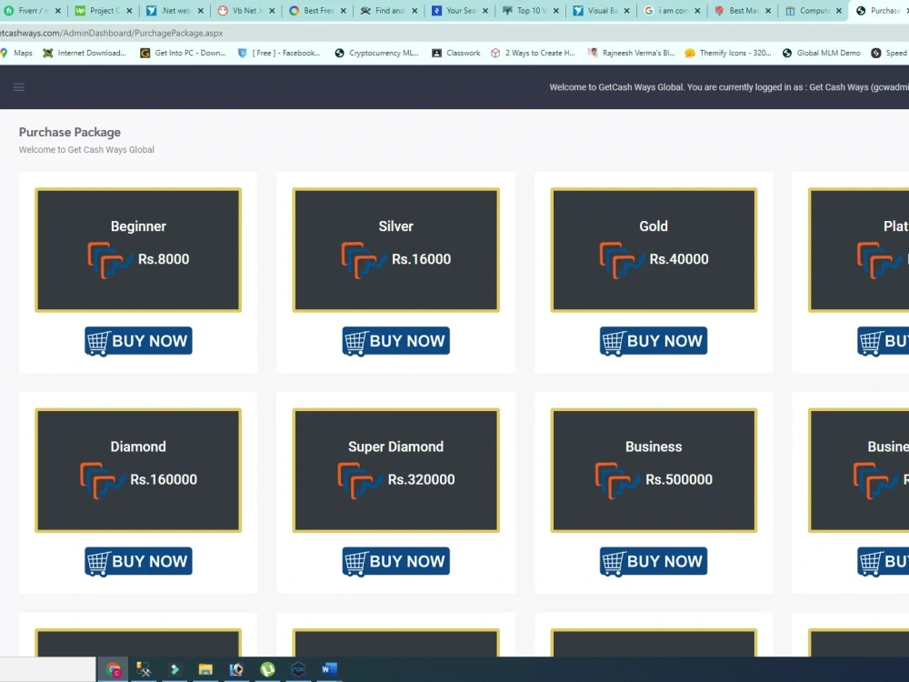Click the Purchase Package page heading
Image resolution: width=909 pixels, height=682 pixels.
[x=70, y=132]
